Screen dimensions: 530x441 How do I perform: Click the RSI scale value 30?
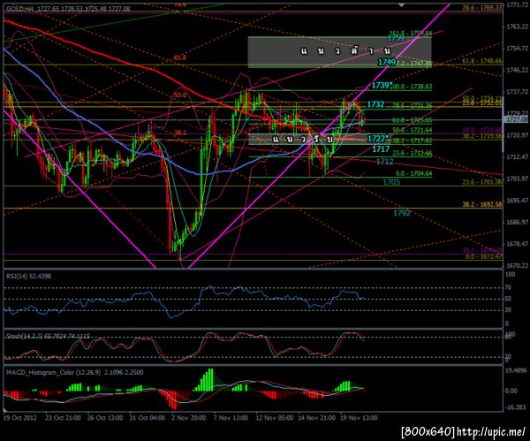coord(508,310)
